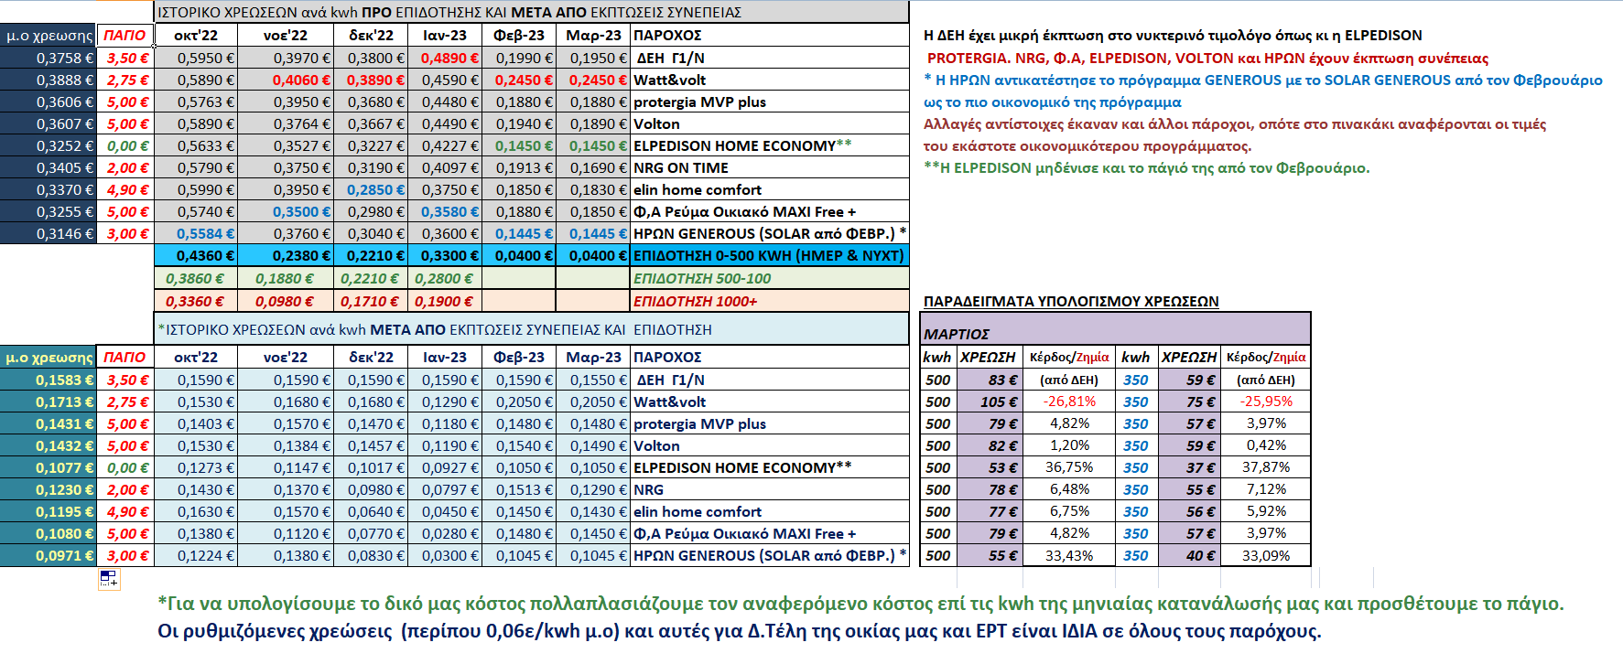Select the title cell 'ΙΣΤΟΡΙΚΟ ΧΡΕΩΣΕΩΝ ανά kwh ΠΡΟ ΕΠΙΔΟΤΗΣΗΣ'
Viewport: 1623px width, 664px height.
531,12
